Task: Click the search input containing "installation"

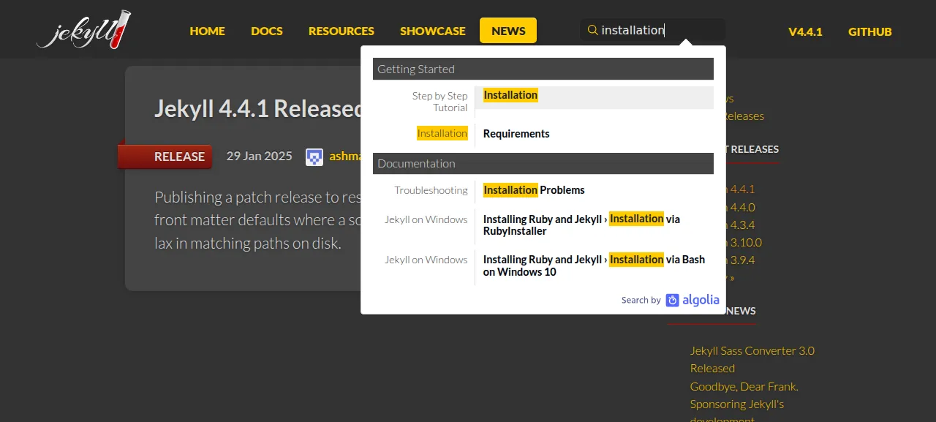Action: (x=653, y=30)
